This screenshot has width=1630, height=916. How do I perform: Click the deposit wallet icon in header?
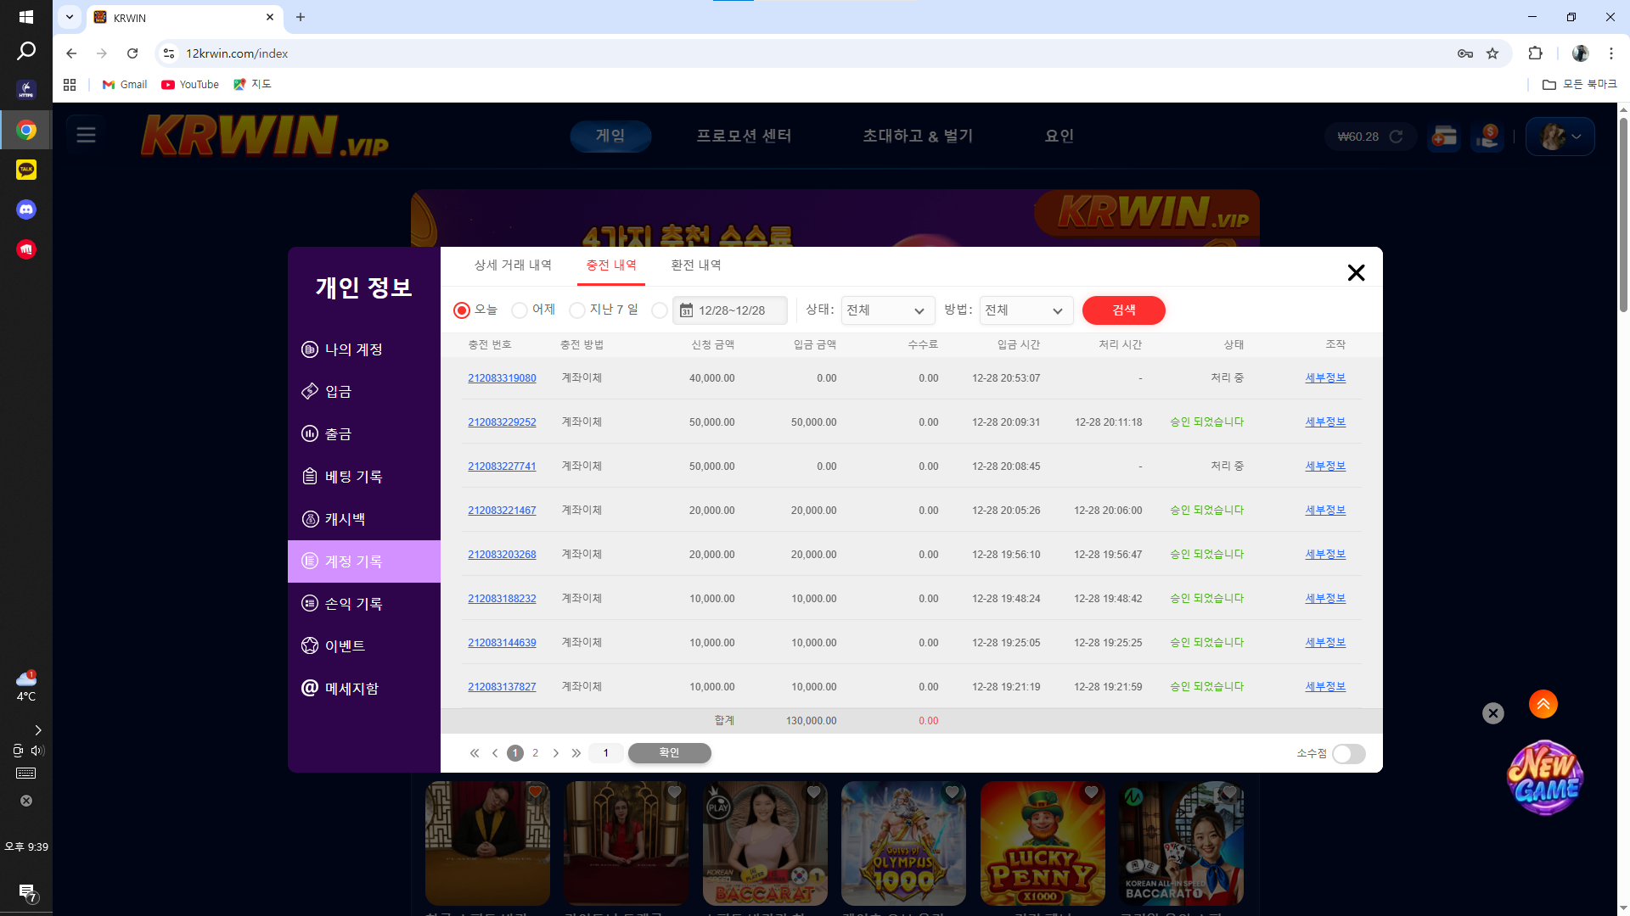(1444, 137)
